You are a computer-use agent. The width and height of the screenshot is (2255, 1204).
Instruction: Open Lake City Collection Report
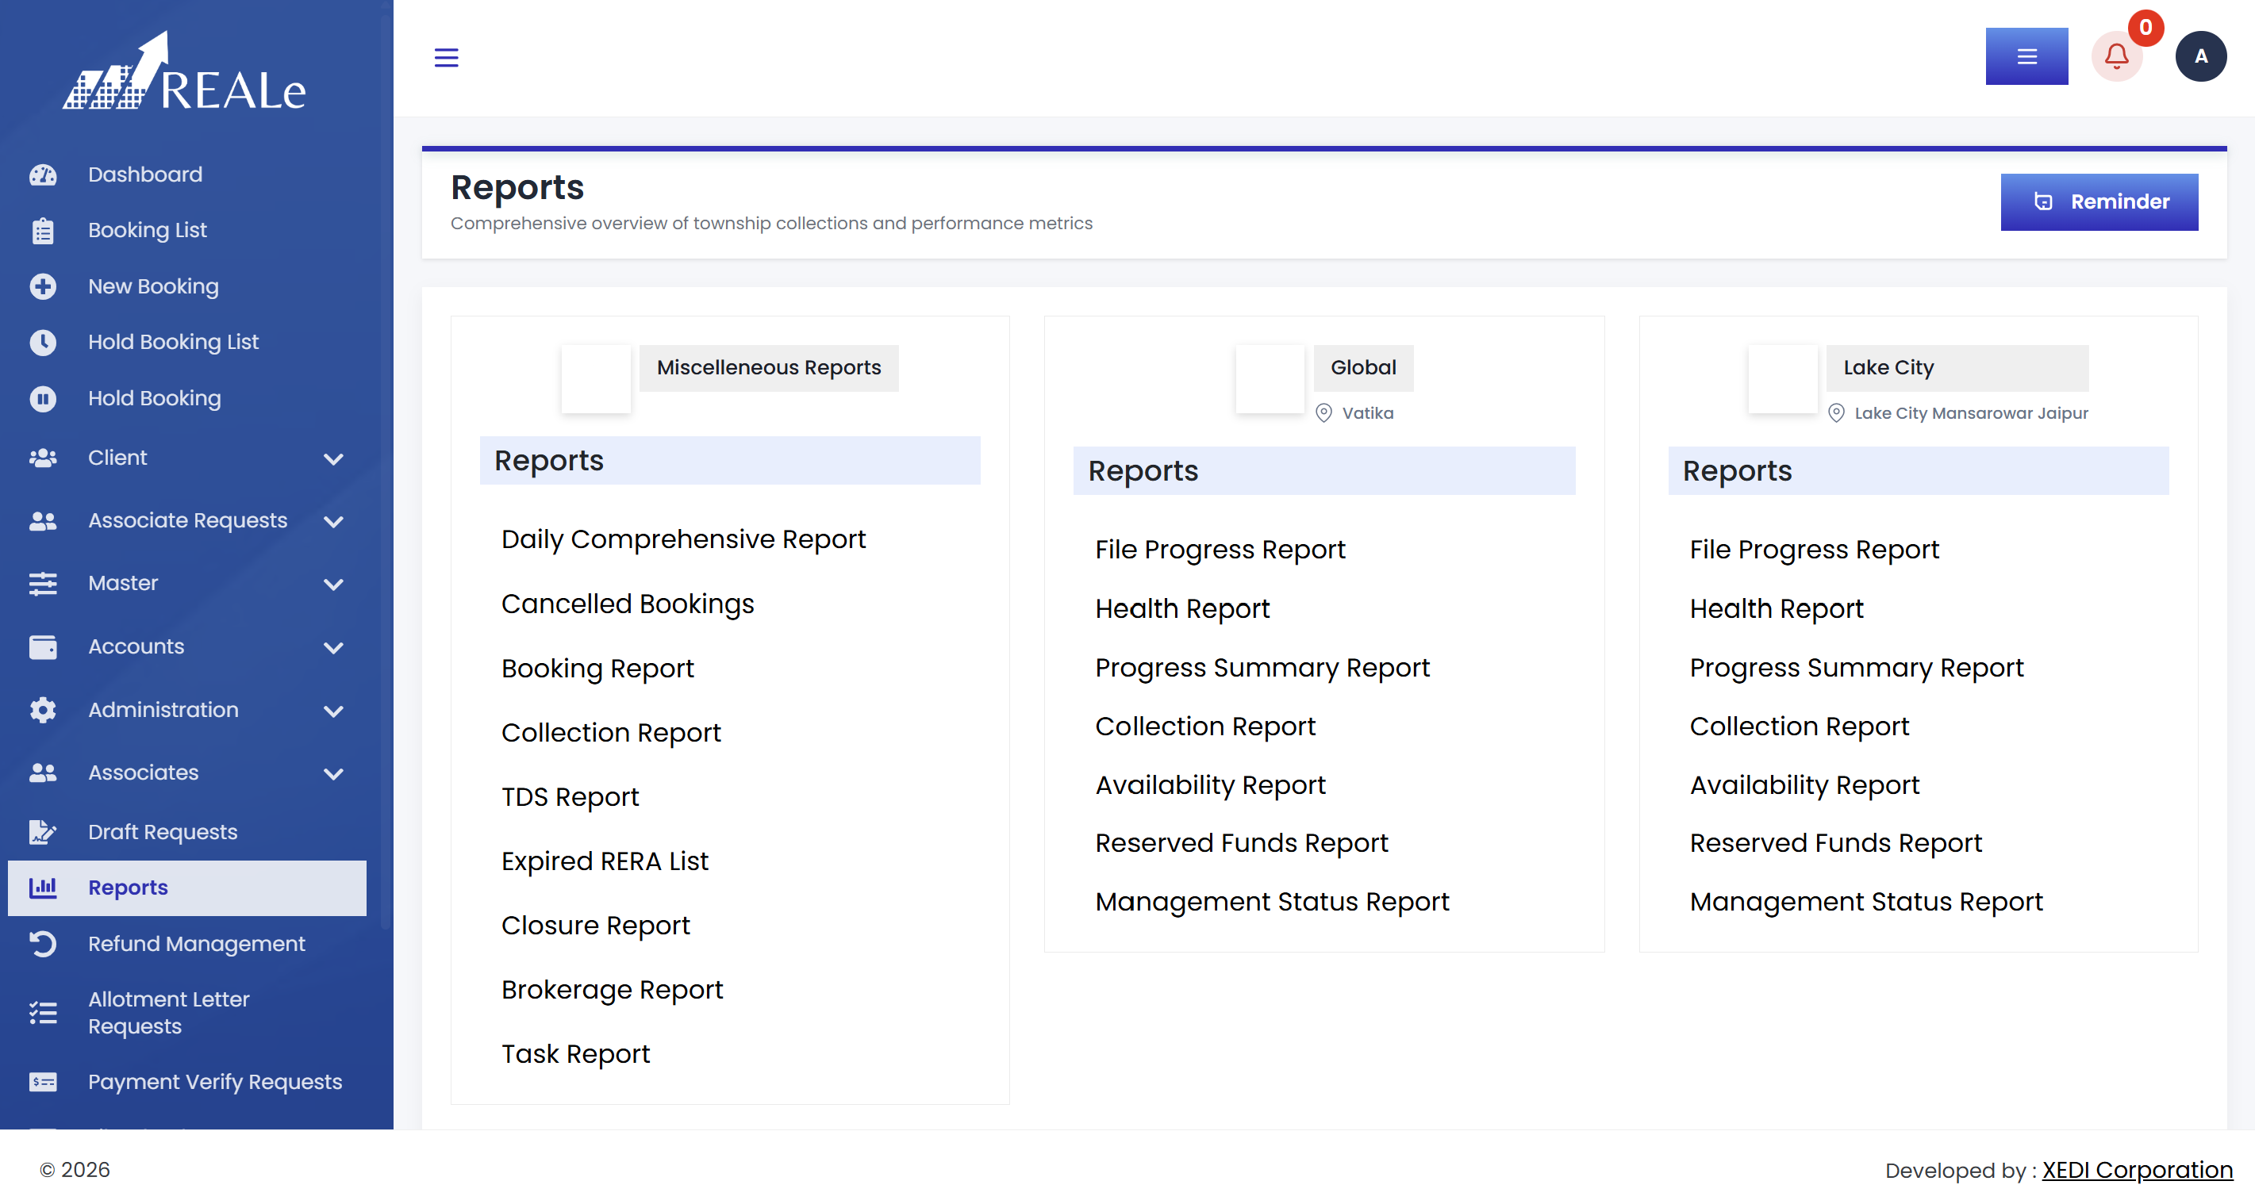coord(1799,727)
